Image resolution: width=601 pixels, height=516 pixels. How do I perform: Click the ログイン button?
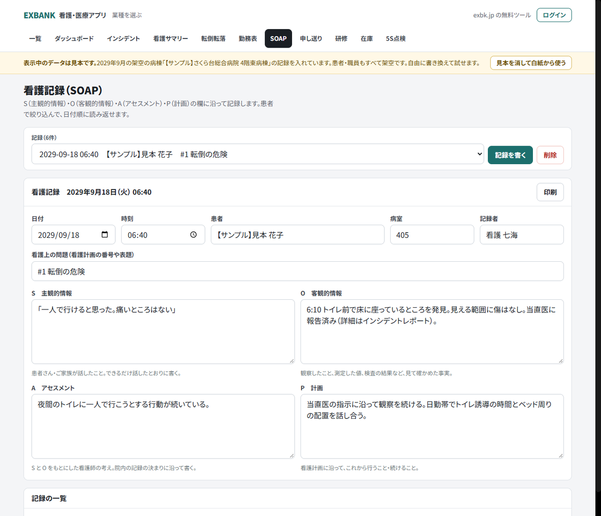point(554,15)
